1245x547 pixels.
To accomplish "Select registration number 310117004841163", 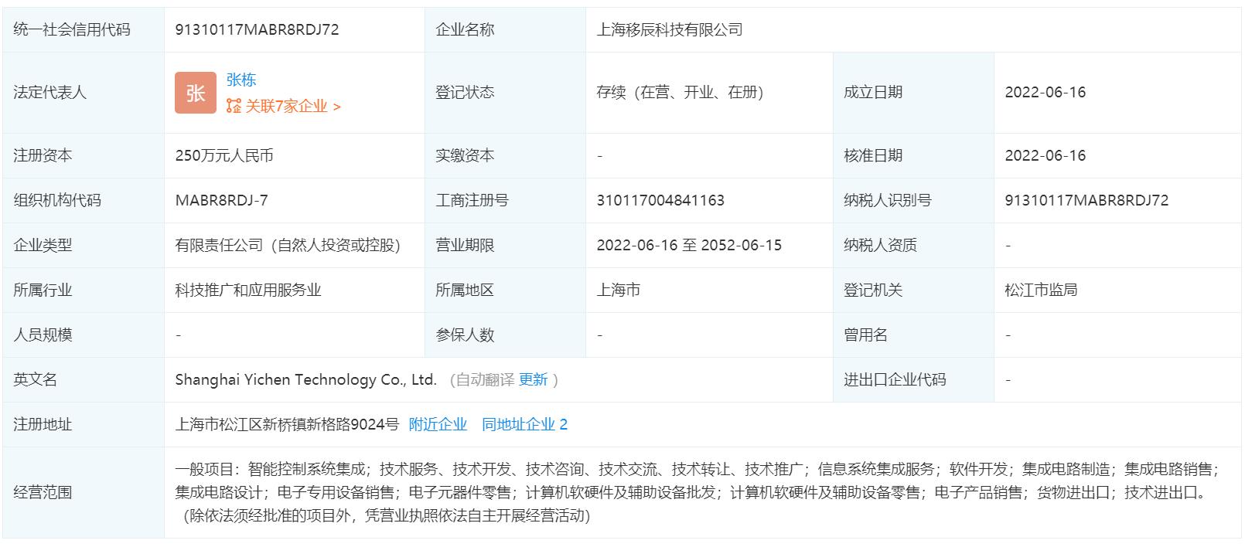I will coord(660,200).
